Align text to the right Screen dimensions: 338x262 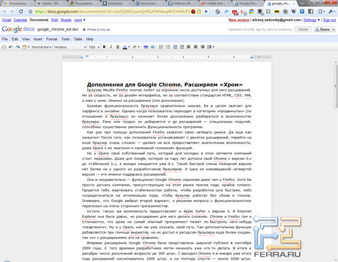(202, 47)
